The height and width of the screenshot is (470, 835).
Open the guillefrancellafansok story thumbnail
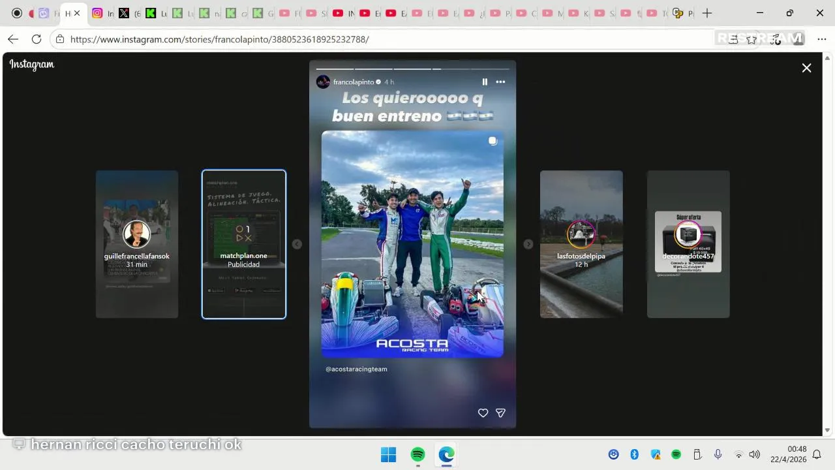coord(137,244)
